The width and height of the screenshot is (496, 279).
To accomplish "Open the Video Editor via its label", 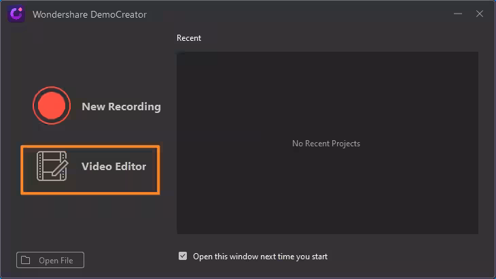I will [x=113, y=167].
